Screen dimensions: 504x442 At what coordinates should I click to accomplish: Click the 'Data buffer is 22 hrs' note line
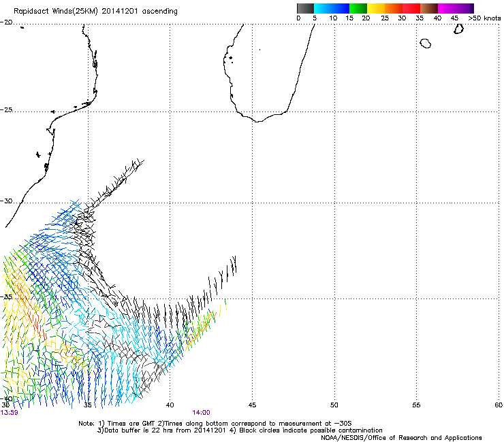click(x=240, y=430)
